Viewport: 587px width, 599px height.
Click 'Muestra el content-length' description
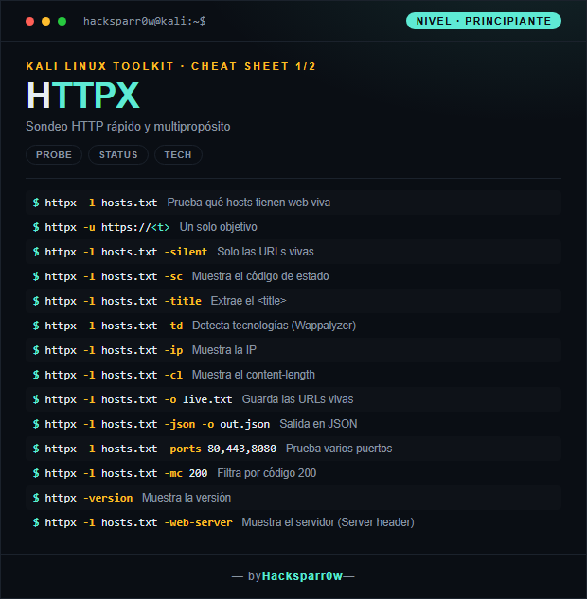point(254,375)
